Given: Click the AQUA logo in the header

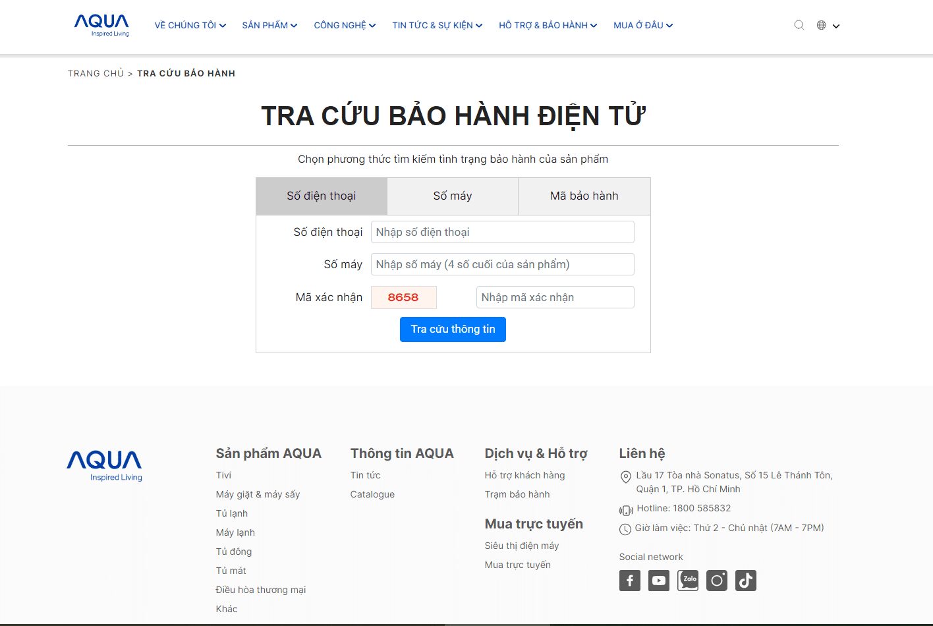Looking at the screenshot, I should 102,25.
